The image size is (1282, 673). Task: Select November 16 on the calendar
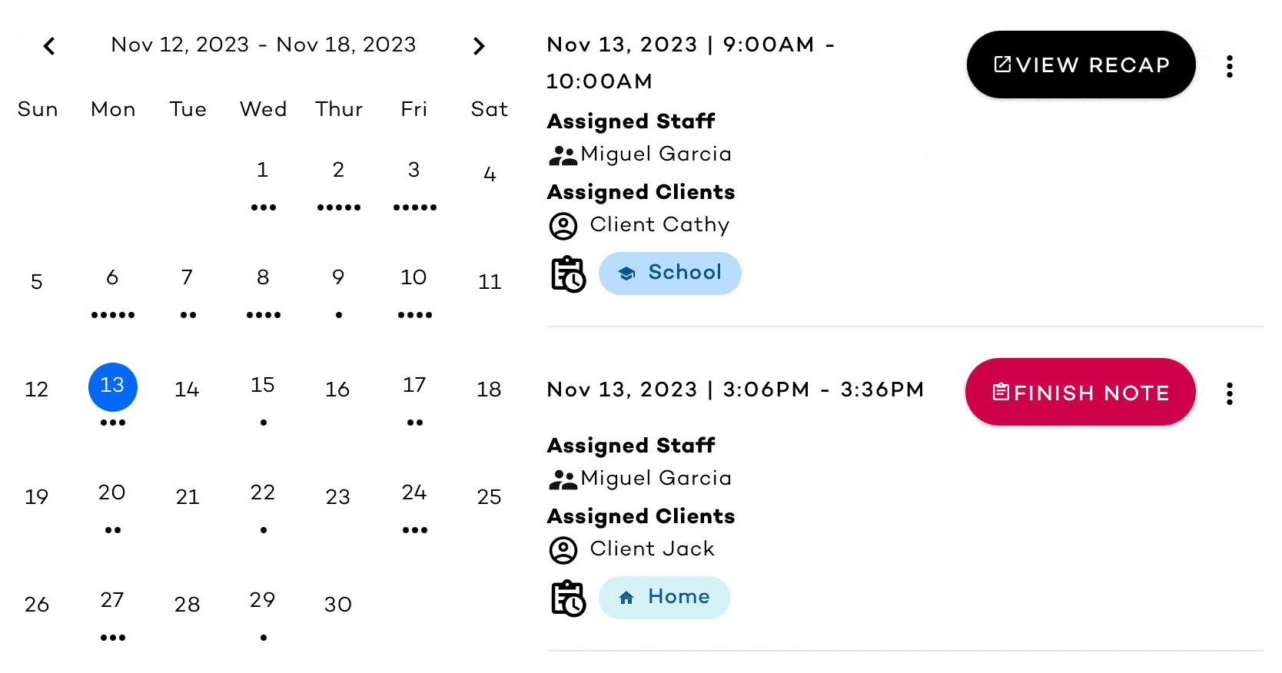(x=337, y=390)
